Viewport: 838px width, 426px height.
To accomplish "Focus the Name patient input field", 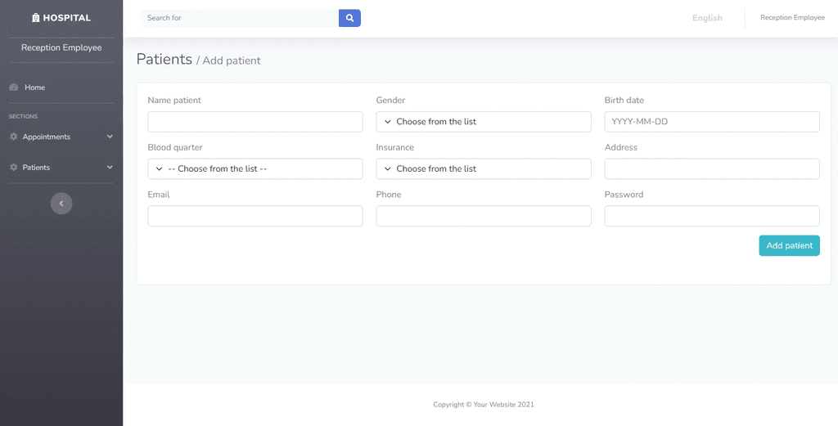I will tap(255, 122).
